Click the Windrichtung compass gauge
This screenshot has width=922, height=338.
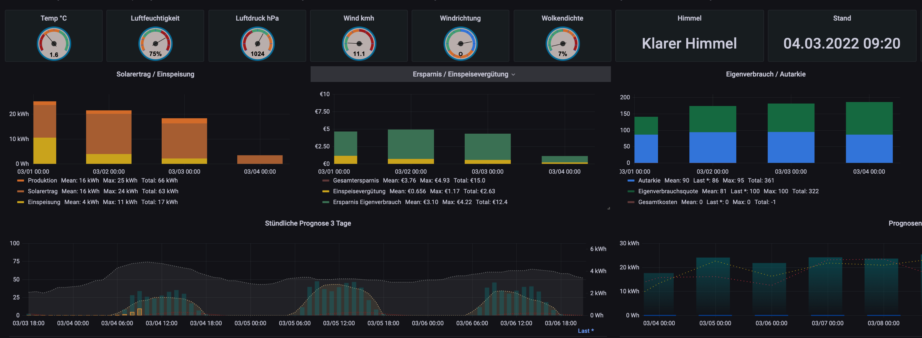coord(460,44)
